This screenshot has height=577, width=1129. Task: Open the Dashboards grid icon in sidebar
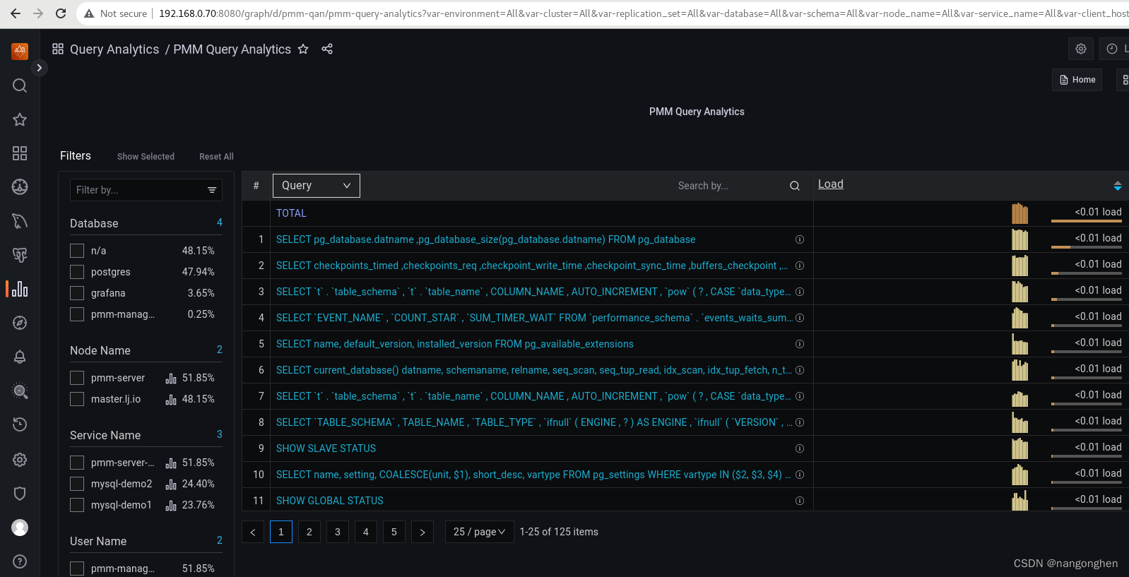coord(20,153)
